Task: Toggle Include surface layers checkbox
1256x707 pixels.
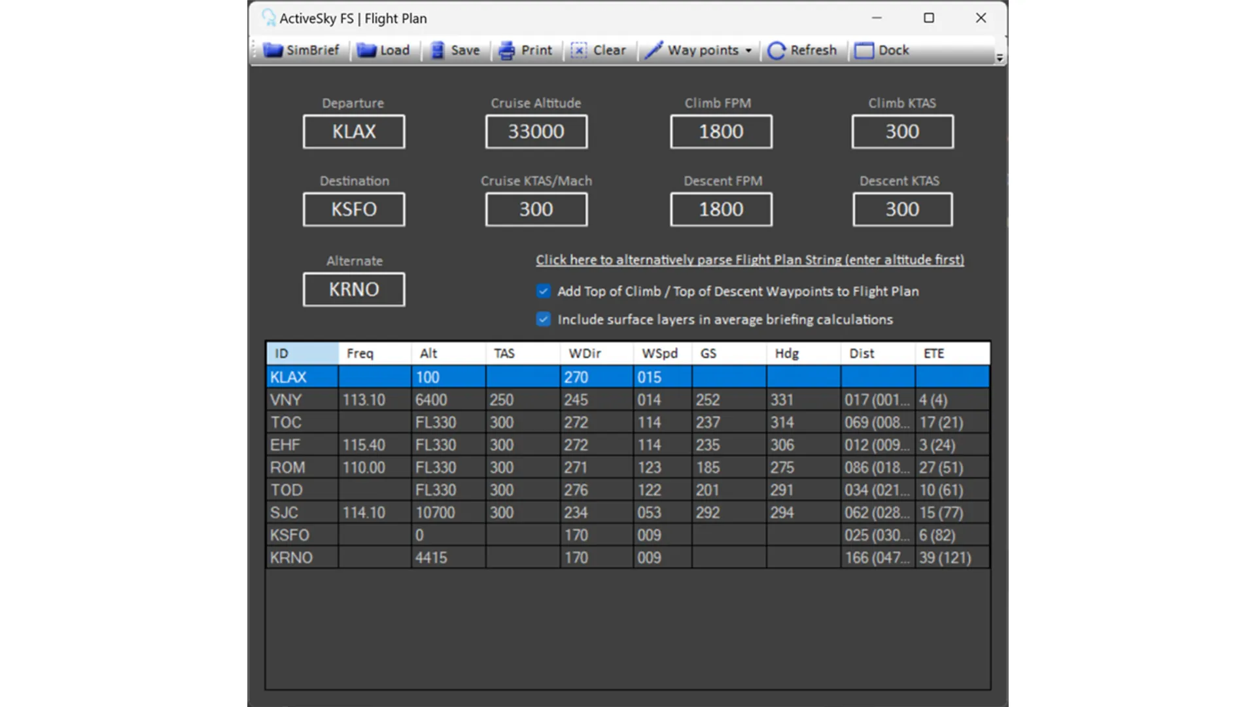Action: (x=544, y=319)
